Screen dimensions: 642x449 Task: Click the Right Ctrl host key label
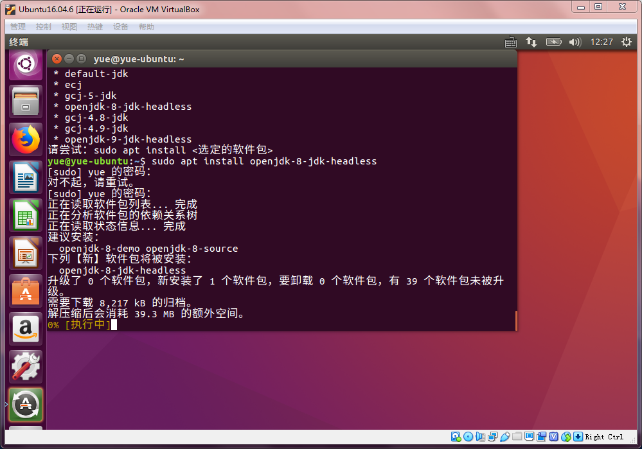click(x=604, y=437)
